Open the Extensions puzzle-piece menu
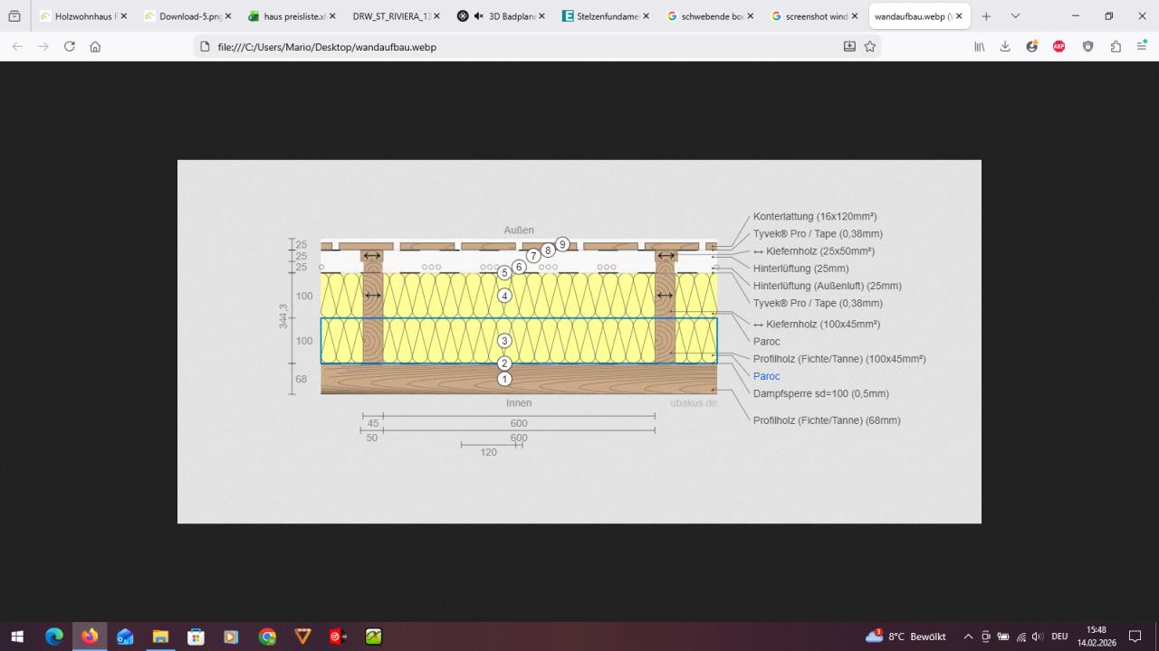The width and height of the screenshot is (1159, 651). (x=1116, y=46)
